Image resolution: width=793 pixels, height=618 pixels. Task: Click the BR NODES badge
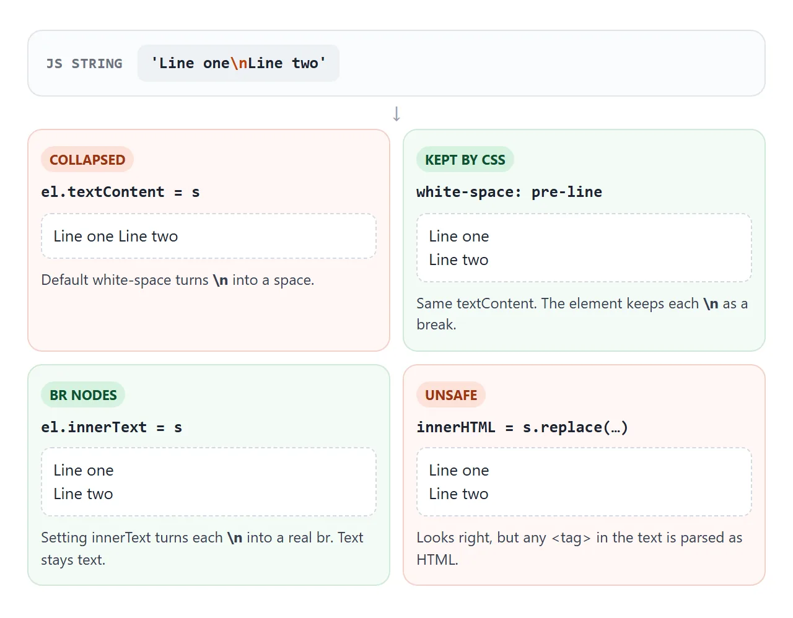tap(83, 395)
